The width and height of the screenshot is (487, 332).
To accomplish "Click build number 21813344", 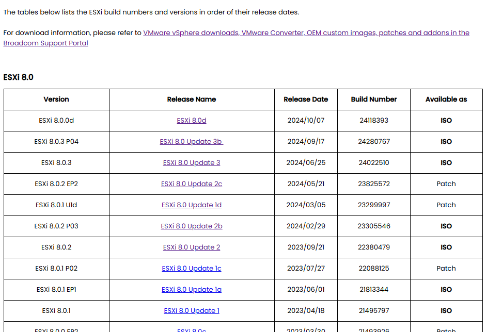I will [373, 289].
